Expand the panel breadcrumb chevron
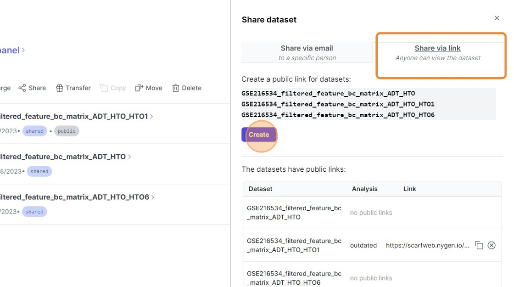 pyautogui.click(x=23, y=50)
